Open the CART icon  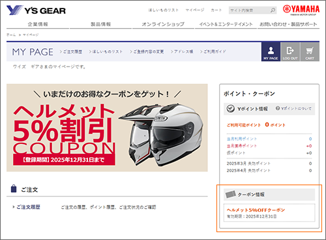(x=310, y=52)
